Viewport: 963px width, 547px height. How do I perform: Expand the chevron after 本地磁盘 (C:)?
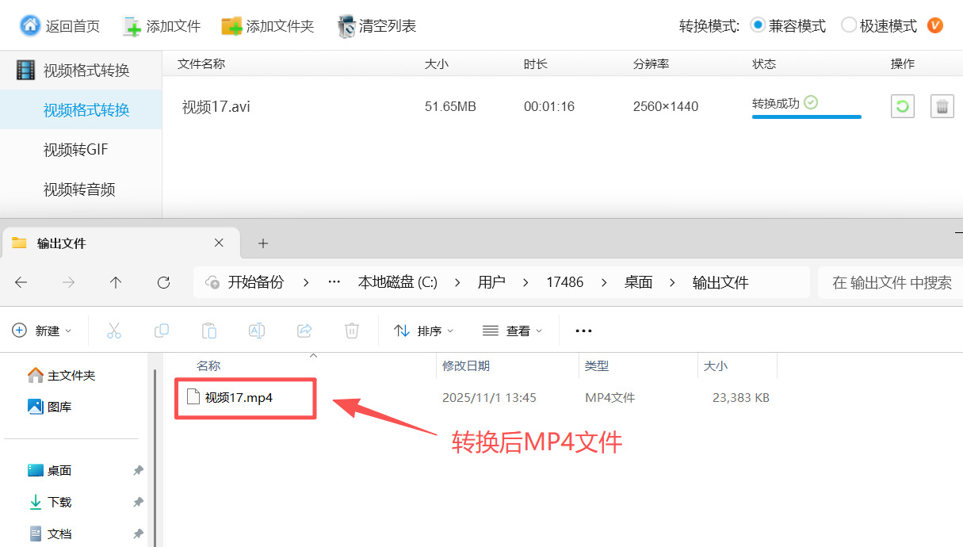click(457, 282)
